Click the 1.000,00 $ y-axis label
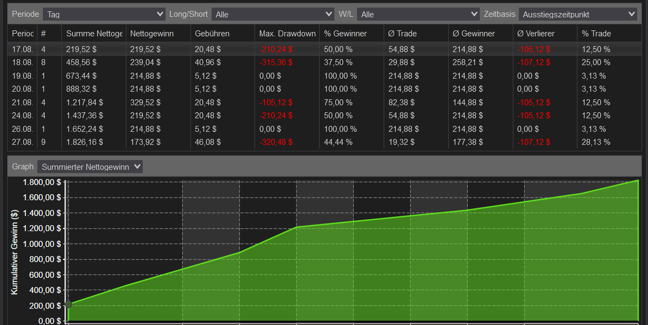Image resolution: width=648 pixels, height=325 pixels. pos(42,244)
